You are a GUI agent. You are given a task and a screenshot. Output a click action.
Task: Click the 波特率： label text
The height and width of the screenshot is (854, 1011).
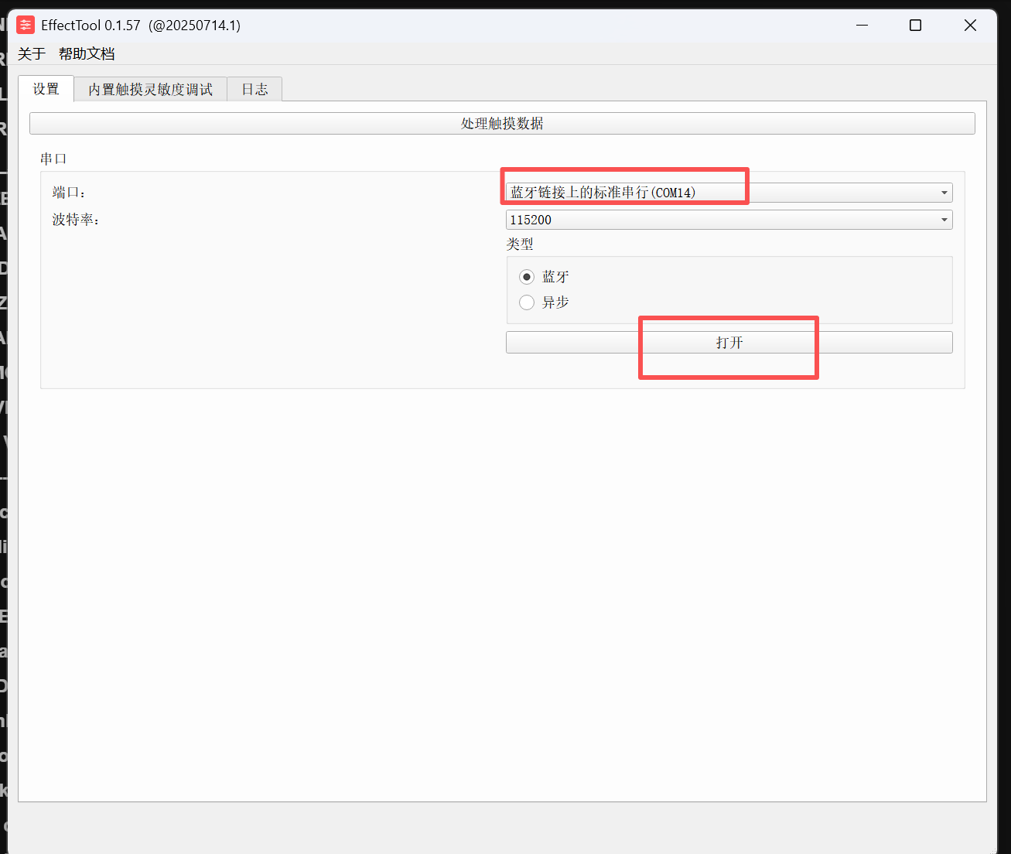point(76,220)
